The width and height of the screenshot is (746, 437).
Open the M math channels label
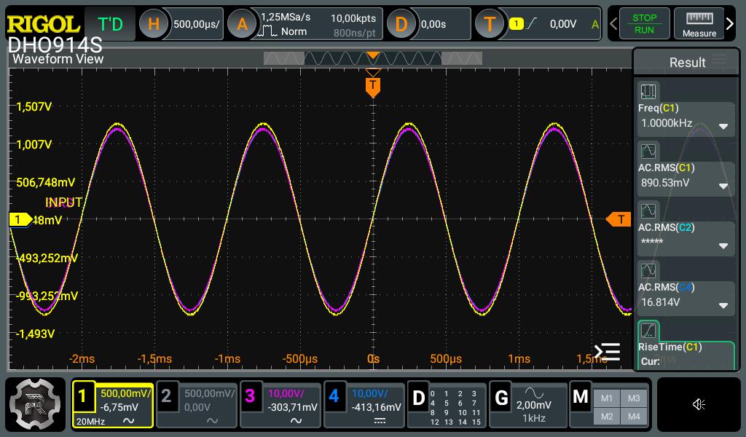(x=580, y=397)
